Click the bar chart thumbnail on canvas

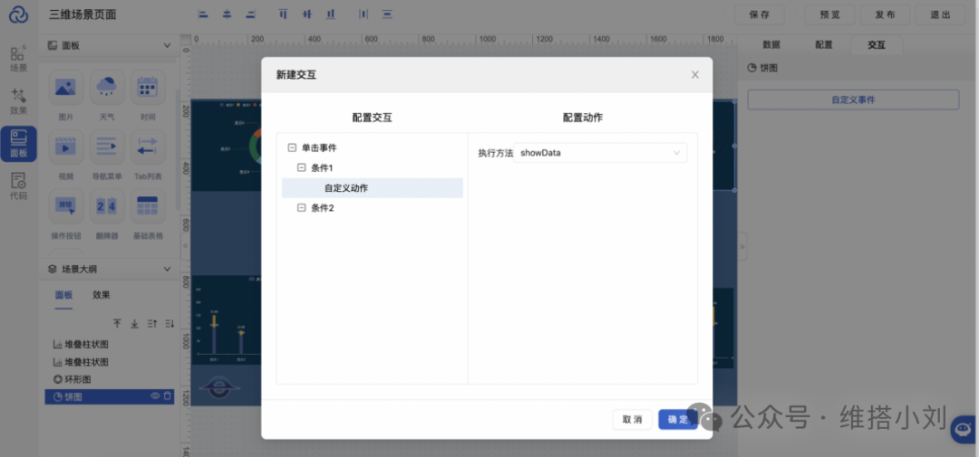(x=226, y=319)
